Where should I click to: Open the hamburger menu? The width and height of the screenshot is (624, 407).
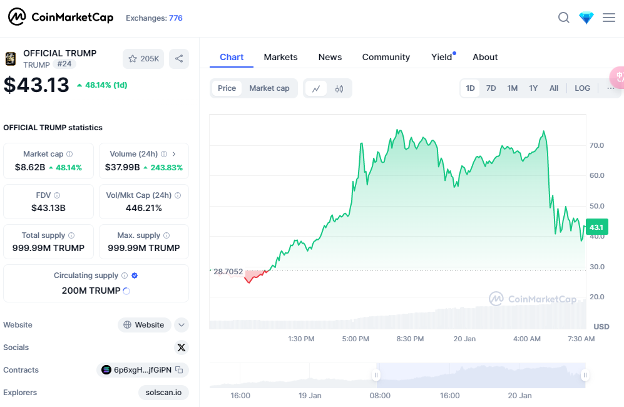pyautogui.click(x=608, y=18)
